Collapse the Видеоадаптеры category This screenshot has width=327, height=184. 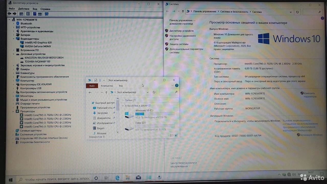tap(14, 39)
